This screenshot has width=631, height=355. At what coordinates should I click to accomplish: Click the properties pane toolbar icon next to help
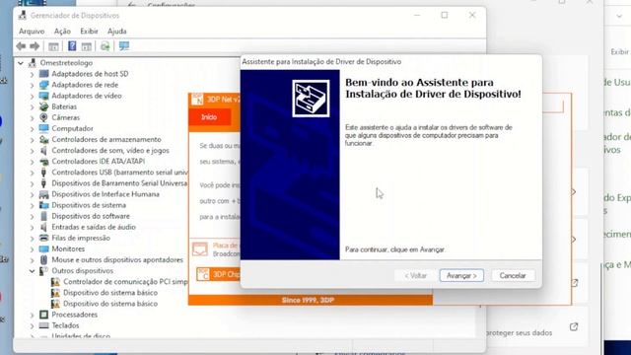pos(87,46)
